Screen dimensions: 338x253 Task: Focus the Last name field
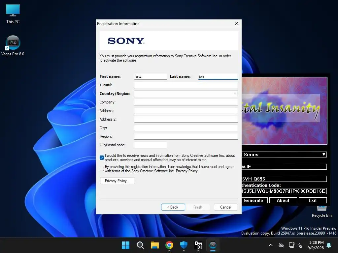point(218,76)
